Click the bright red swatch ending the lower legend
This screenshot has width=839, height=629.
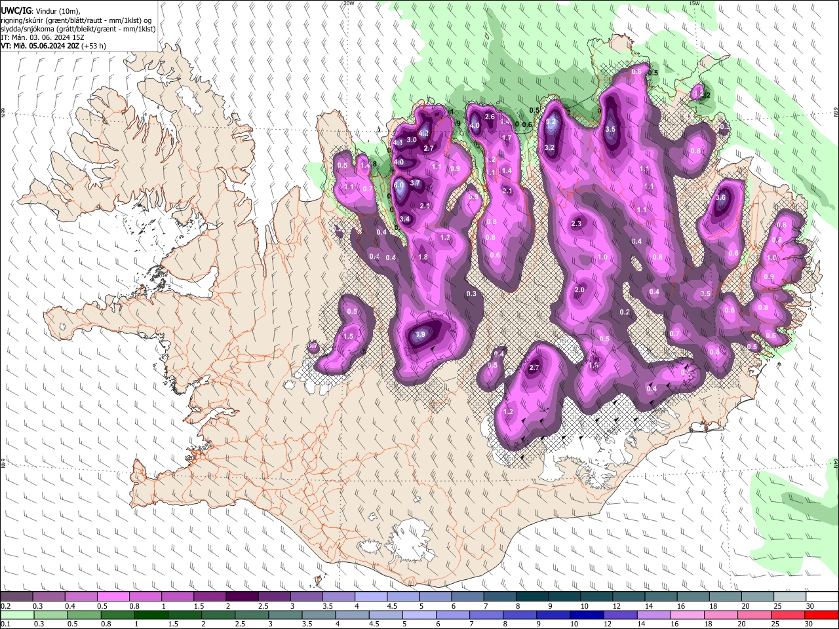tap(821, 614)
